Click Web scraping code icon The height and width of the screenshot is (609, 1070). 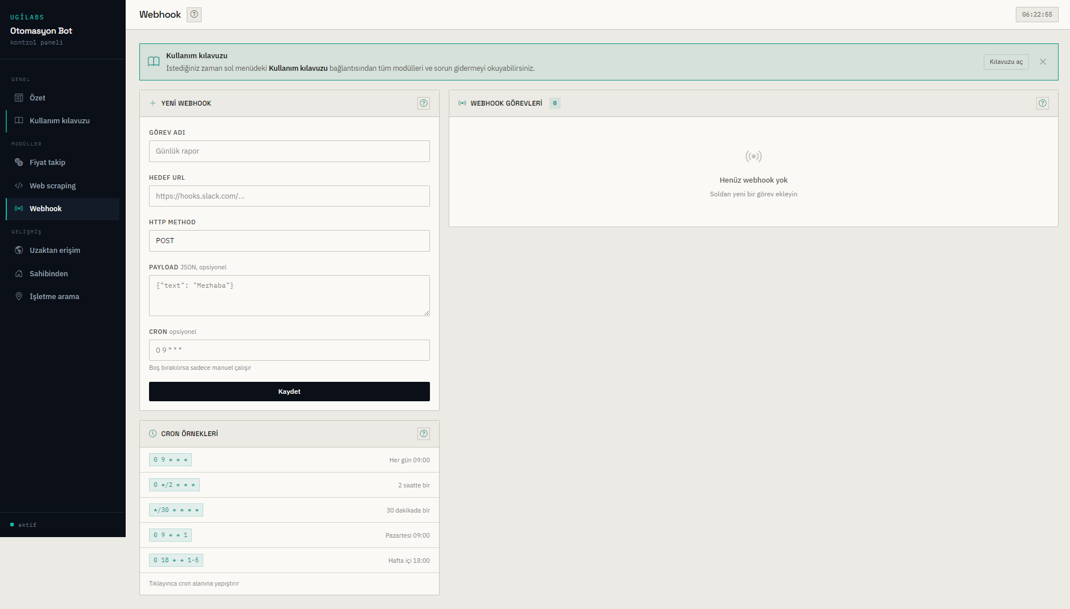pyautogui.click(x=19, y=185)
